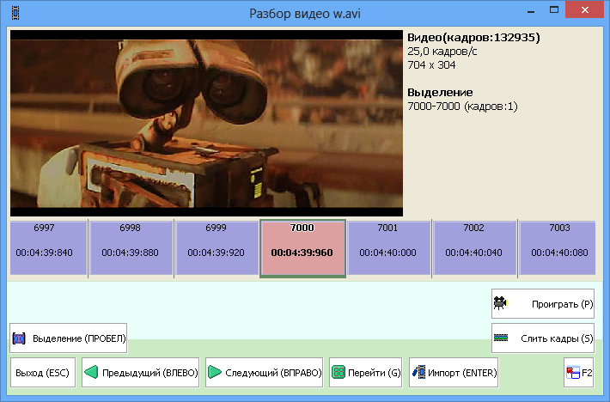This screenshot has height=402, width=610.
Task: Click the '704 x 304' resolution text
Action: pos(431,65)
